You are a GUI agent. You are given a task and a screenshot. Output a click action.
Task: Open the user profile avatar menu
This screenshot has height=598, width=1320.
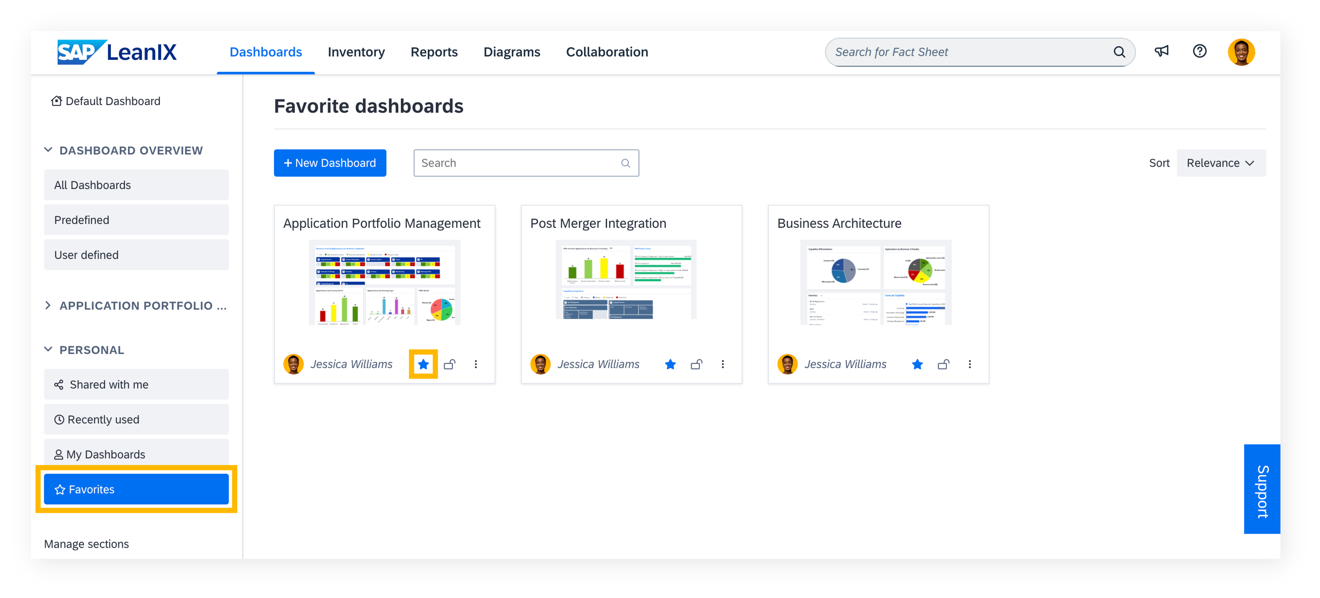point(1240,52)
